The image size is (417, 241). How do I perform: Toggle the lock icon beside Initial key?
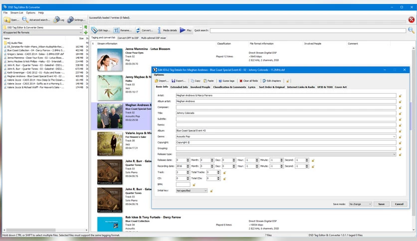click(x=211, y=191)
